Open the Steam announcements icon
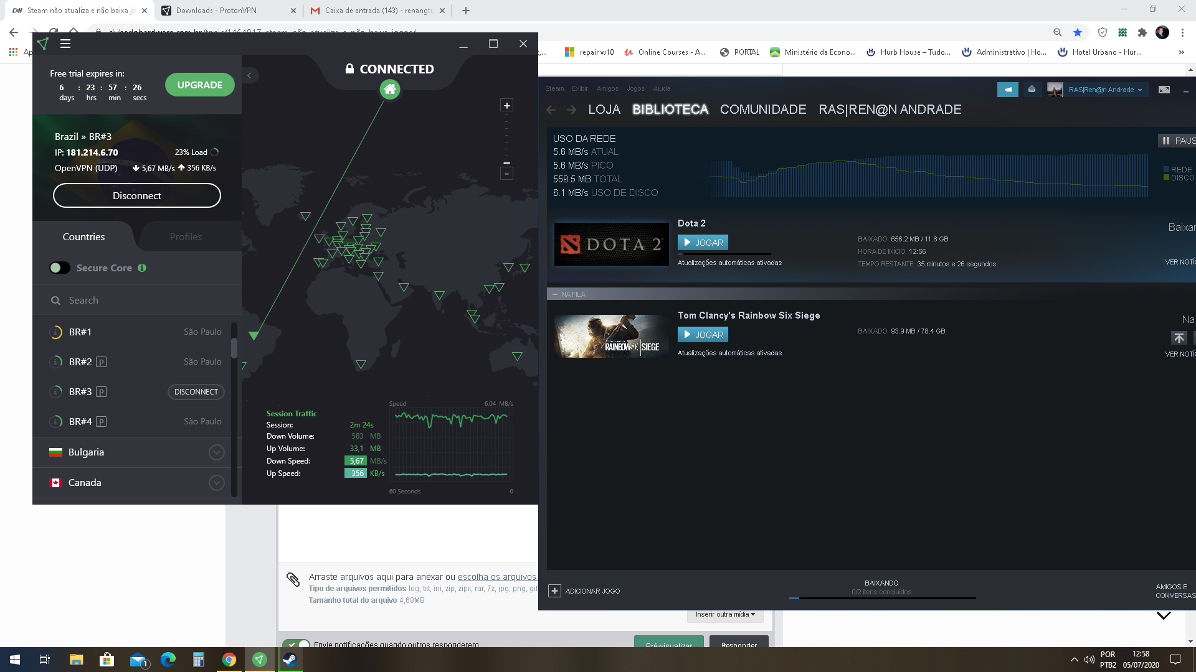 (1008, 90)
